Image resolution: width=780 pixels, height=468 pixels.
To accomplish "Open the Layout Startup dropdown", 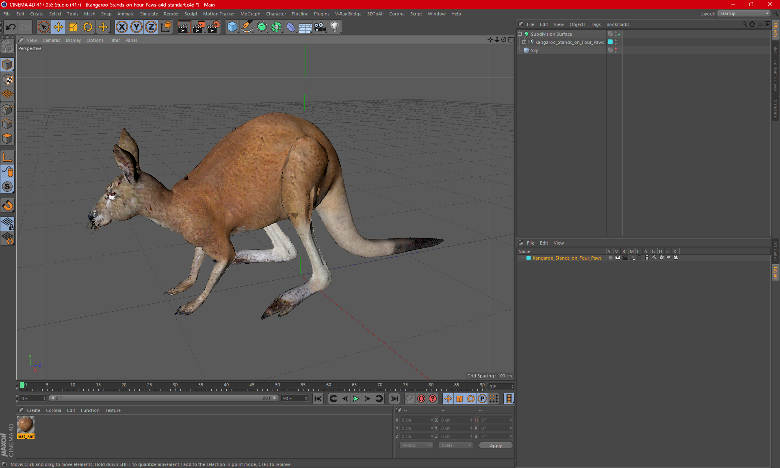I will 744,13.
